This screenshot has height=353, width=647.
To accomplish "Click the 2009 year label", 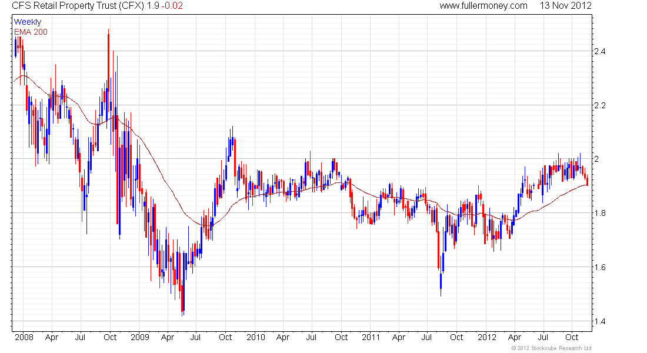I will (140, 337).
